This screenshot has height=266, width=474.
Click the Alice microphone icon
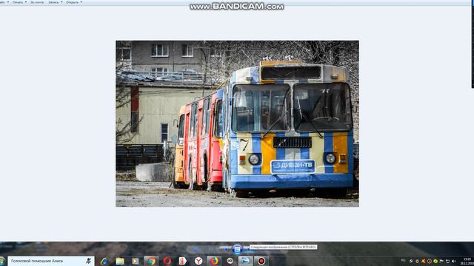pyautogui.click(x=89, y=261)
